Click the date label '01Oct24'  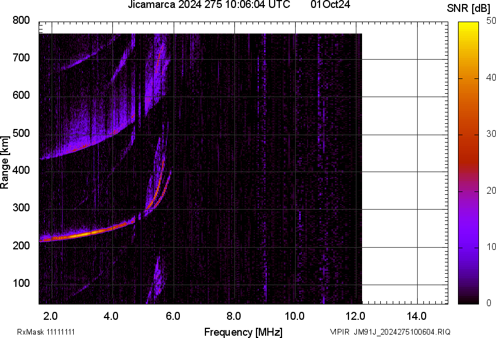(330, 5)
